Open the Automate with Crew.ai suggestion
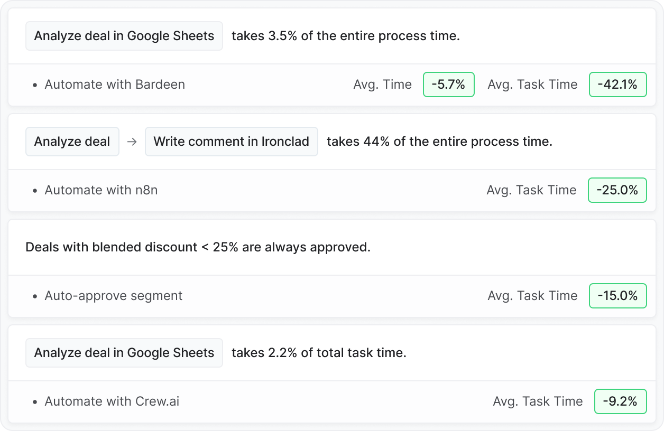The height and width of the screenshot is (431, 664). (112, 401)
